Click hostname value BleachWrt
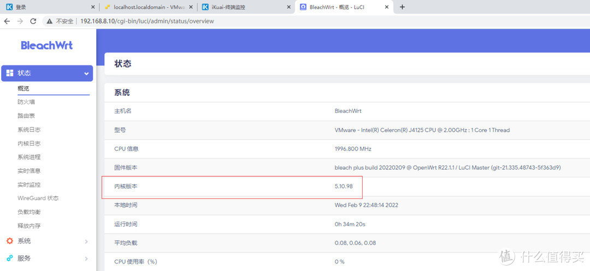The width and height of the screenshot is (590, 271). click(x=348, y=111)
